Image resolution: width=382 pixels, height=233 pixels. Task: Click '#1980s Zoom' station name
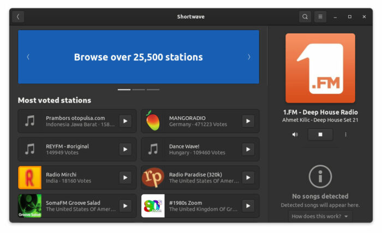(x=186, y=203)
